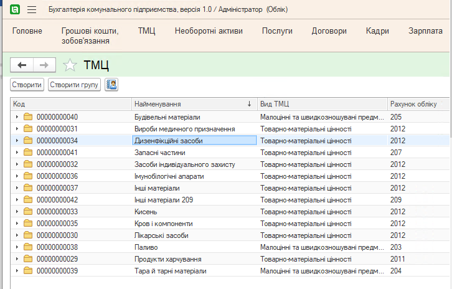
Task: Select the Кров і компоненти name
Action: click(x=164, y=224)
